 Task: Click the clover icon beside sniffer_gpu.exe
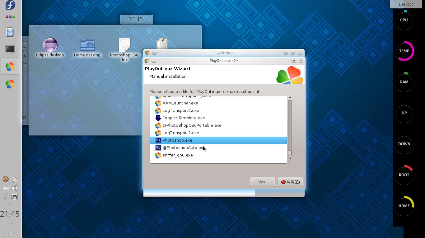[158, 155]
